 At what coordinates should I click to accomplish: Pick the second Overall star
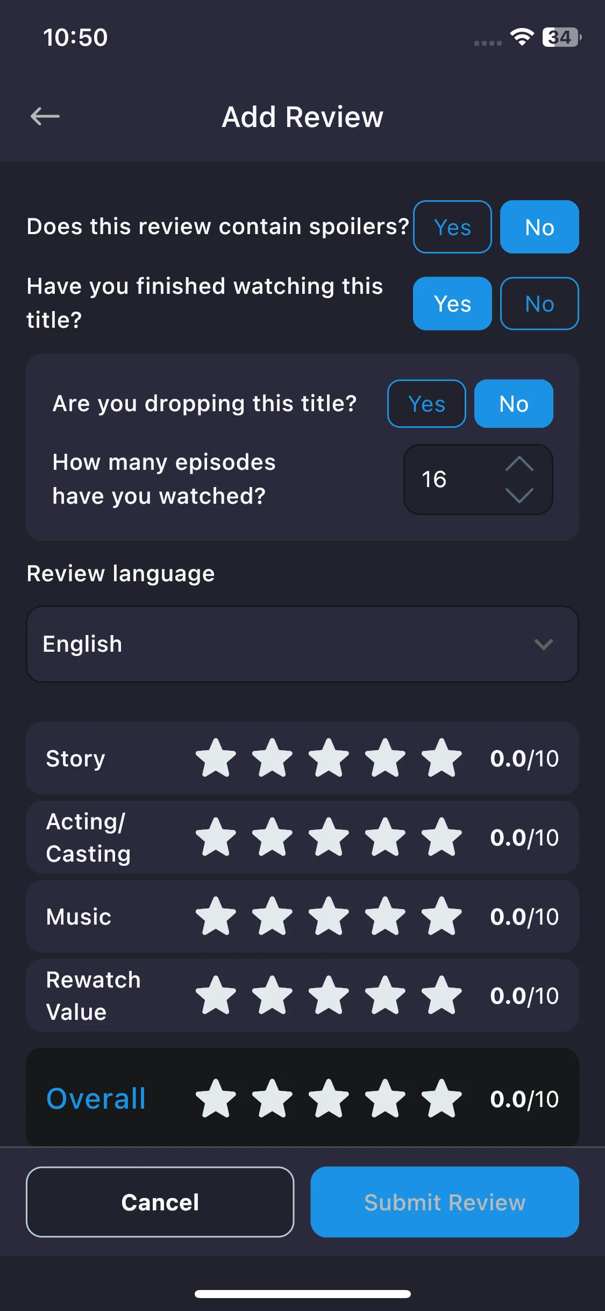(x=272, y=1099)
